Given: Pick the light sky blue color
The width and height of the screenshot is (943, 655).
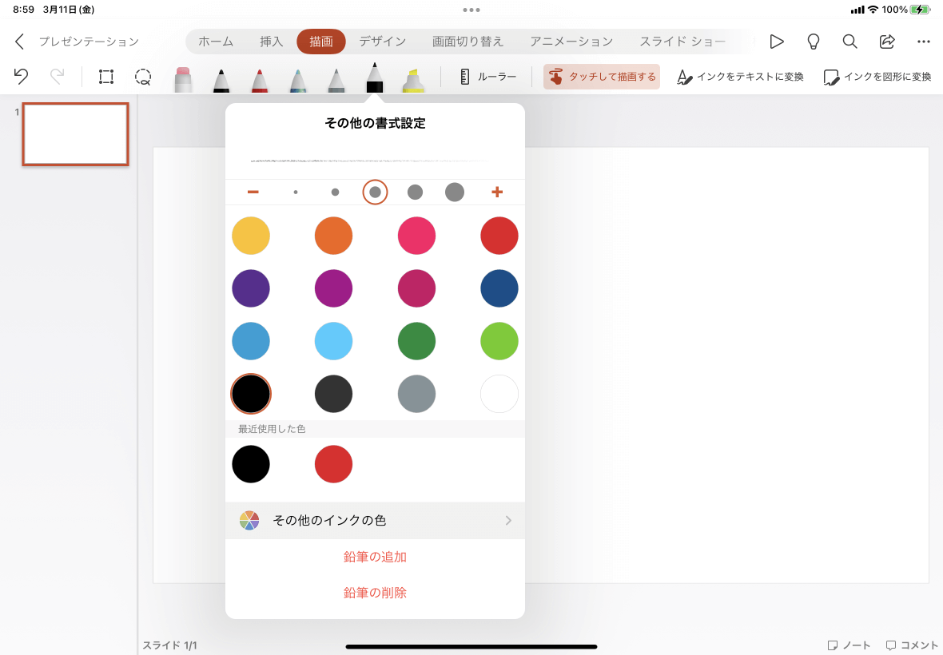Looking at the screenshot, I should point(334,341).
